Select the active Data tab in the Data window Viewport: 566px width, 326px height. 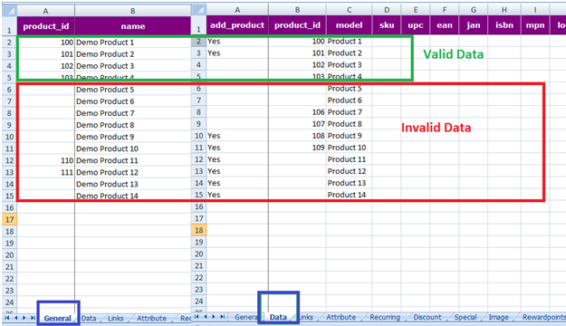278,317
